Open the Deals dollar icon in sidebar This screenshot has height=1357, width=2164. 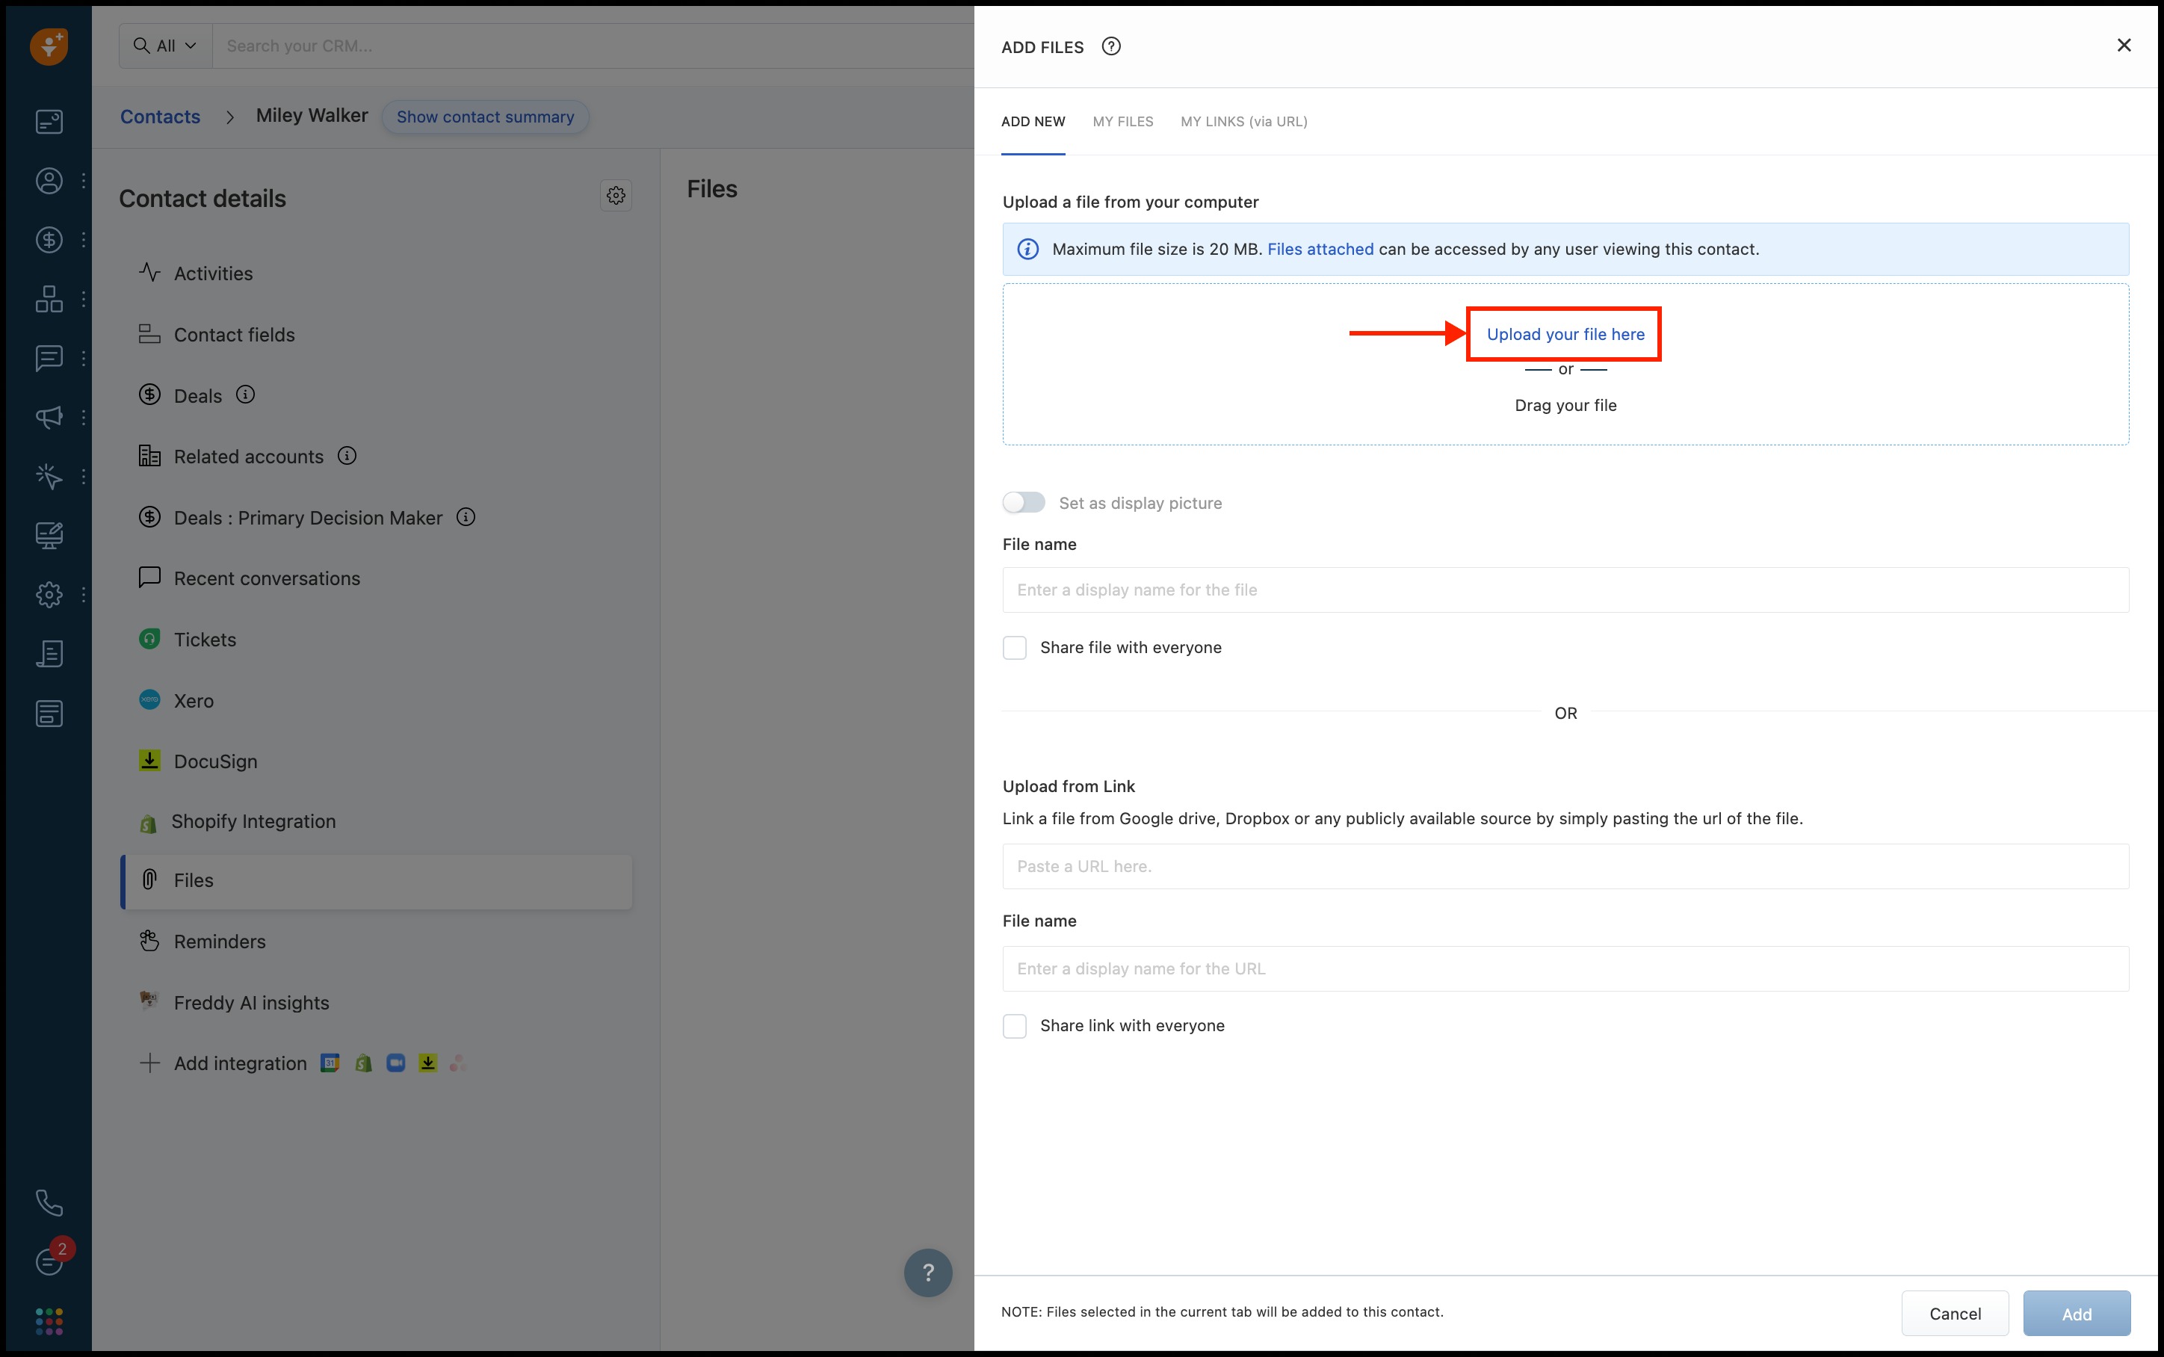(x=49, y=240)
